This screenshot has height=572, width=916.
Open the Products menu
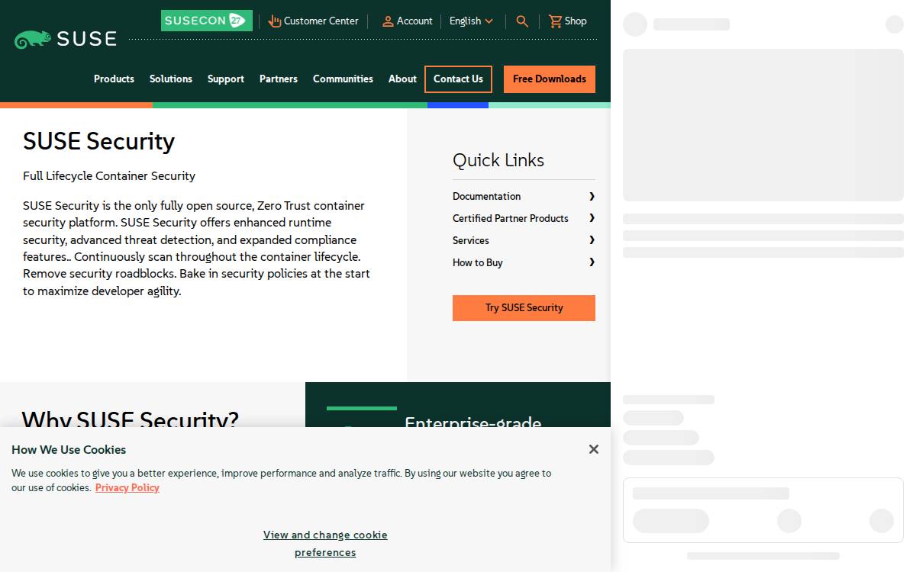point(114,79)
